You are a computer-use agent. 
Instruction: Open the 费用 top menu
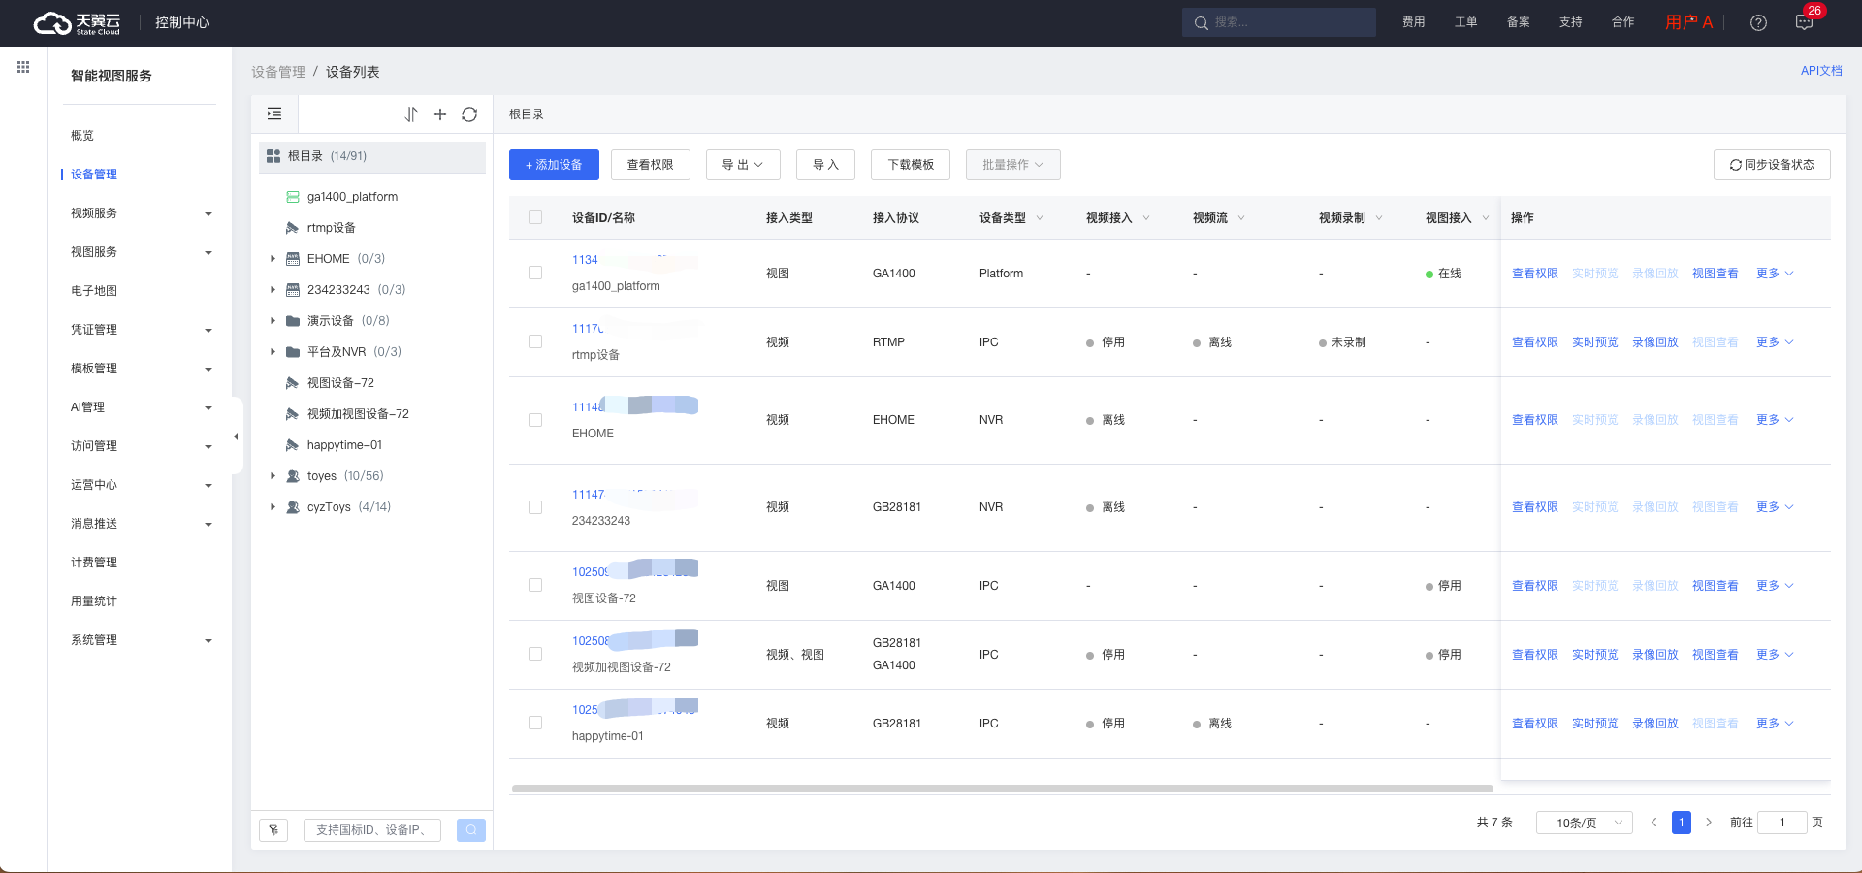1413,22
